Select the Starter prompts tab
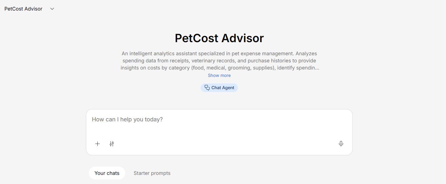This screenshot has width=446, height=184. pos(152,173)
